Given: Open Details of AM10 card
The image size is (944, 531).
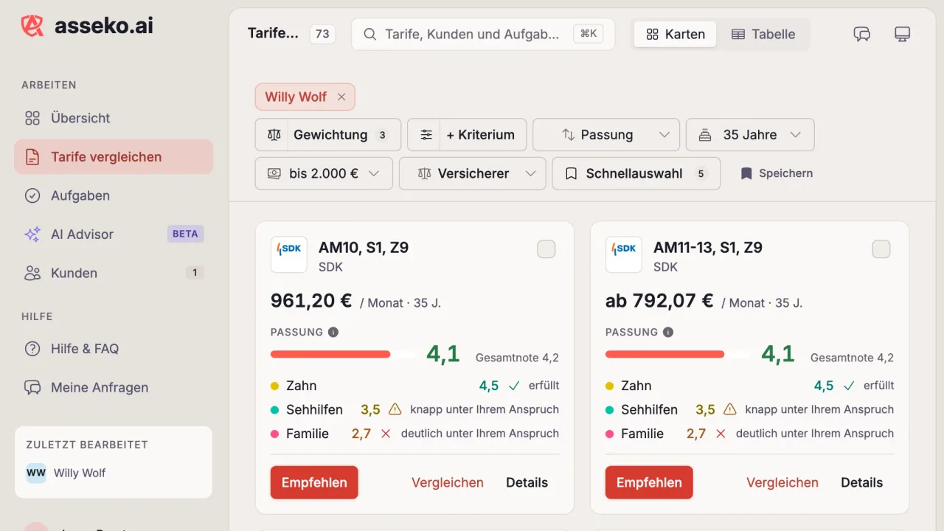Looking at the screenshot, I should coord(527,482).
